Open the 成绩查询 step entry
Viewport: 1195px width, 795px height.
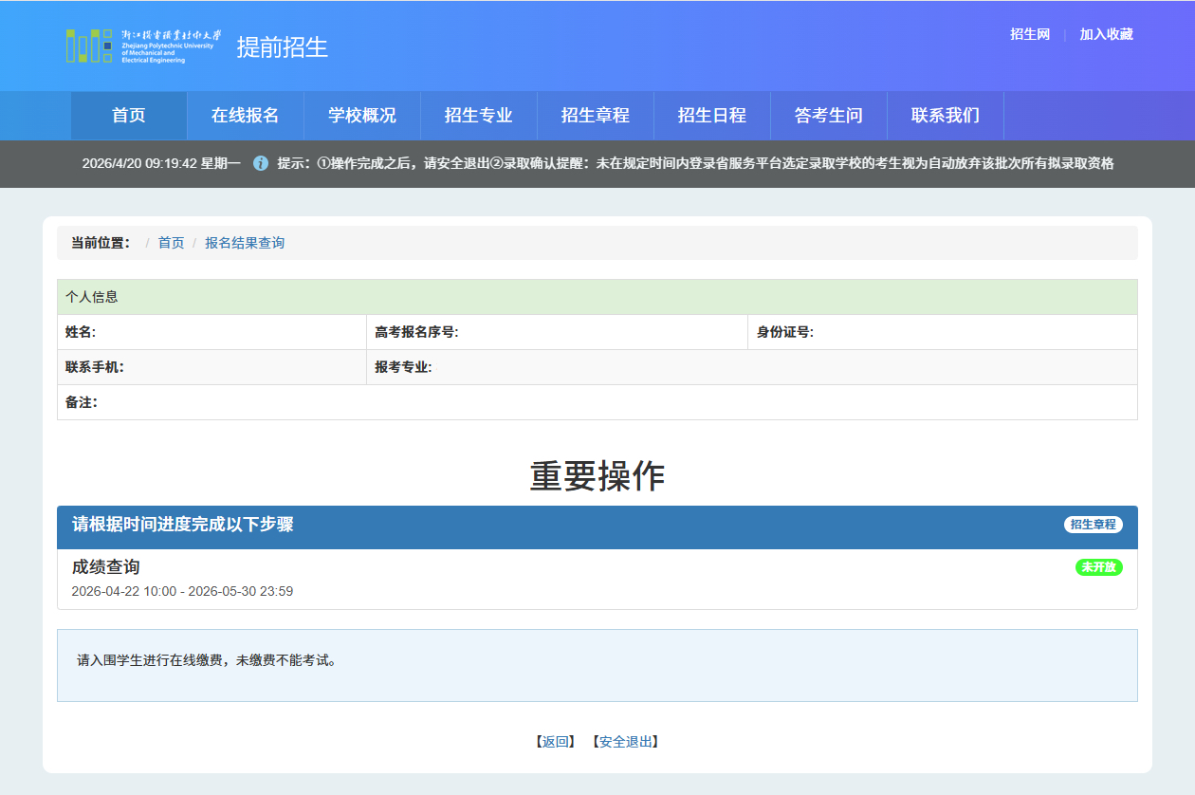106,567
